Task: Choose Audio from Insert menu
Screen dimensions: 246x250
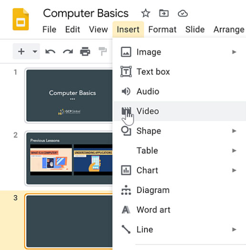Action: (179, 91)
